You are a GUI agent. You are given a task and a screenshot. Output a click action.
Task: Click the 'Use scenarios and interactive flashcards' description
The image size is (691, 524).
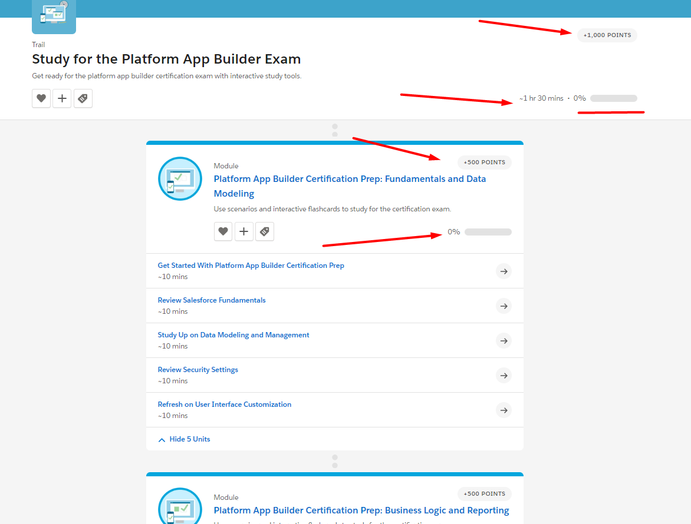[333, 209]
